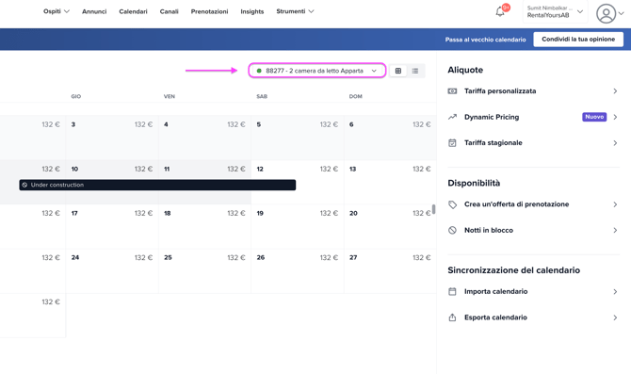
Task: Click Passa al vecchio calendario link
Action: (485, 40)
